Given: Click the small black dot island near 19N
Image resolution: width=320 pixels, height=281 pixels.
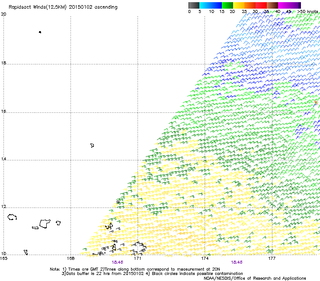Looking at the screenshot, I should [40, 32].
